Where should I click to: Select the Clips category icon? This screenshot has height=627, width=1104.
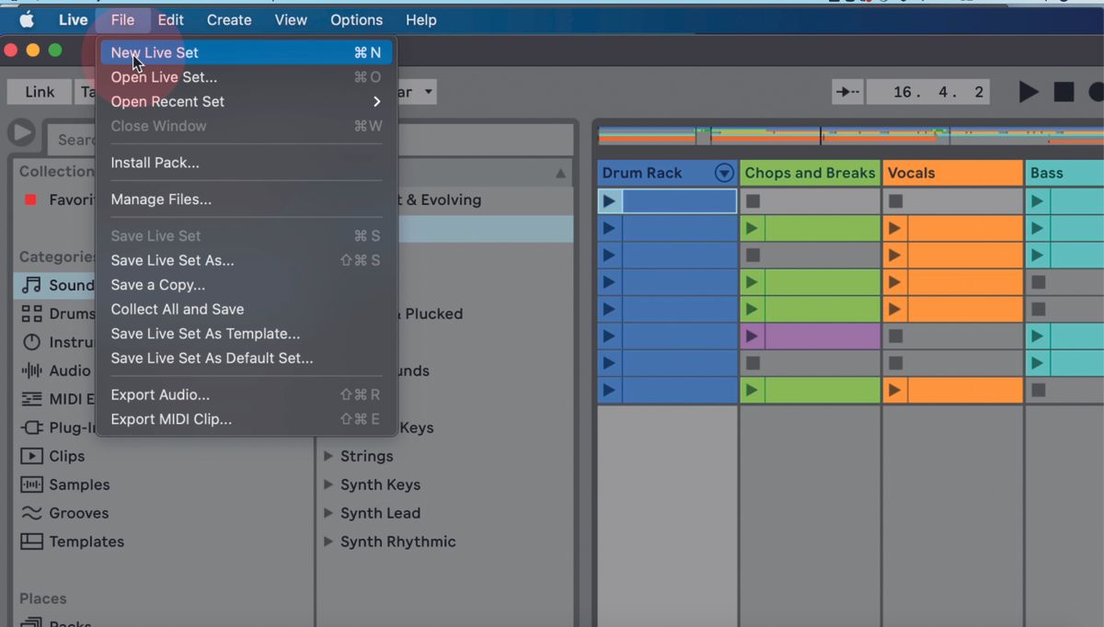coord(32,456)
